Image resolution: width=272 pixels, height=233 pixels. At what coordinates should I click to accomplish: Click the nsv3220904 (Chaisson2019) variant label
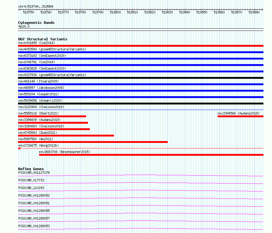pos(41,107)
